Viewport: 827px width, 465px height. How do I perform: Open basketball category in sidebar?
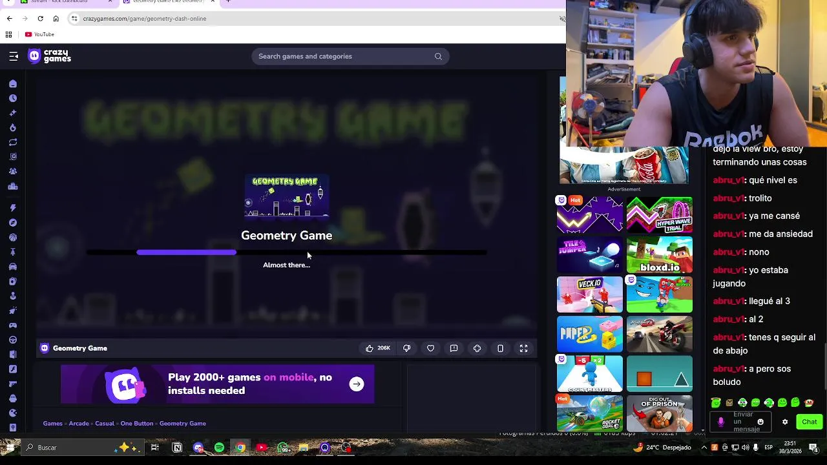coord(13,237)
